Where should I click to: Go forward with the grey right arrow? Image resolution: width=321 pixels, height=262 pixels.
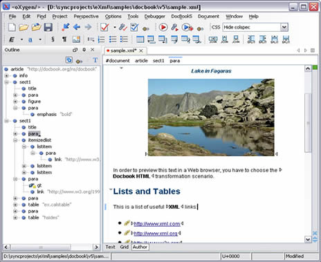coord(88,27)
